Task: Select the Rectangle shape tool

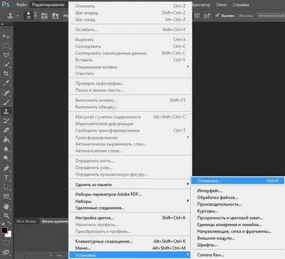Action: [6, 197]
